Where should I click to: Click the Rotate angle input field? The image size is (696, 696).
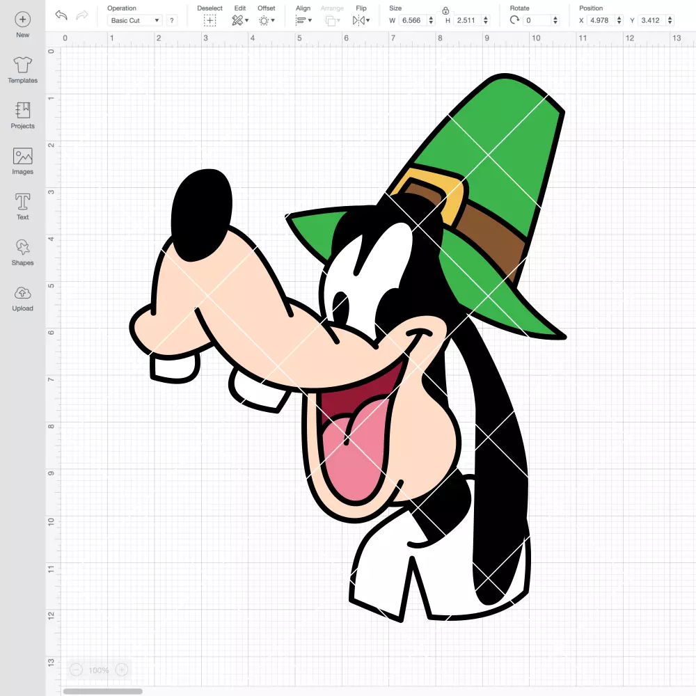point(537,20)
